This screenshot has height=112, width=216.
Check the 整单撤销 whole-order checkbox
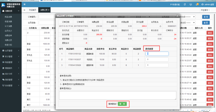click(117, 104)
